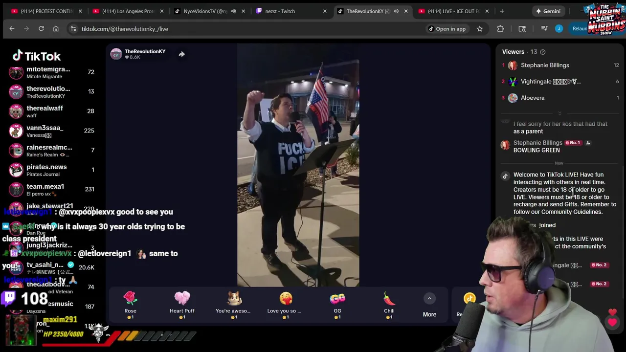Open team.mexa1 live channel
The height and width of the screenshot is (352, 626).
52,190
